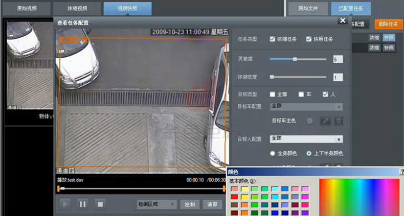404x216 pixels.
Task: Pause the video playback
Action: (x=82, y=204)
